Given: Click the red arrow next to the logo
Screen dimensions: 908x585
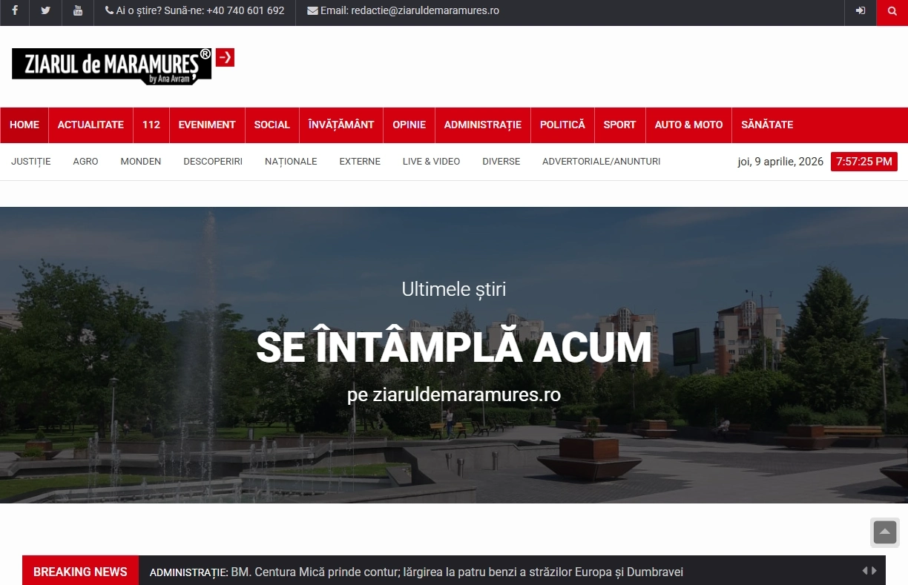Looking at the screenshot, I should coord(225,57).
